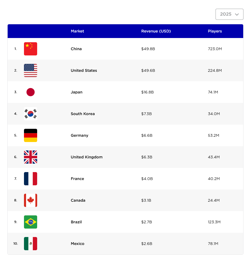This screenshot has width=249, height=265.
Task: Click the United Kingdom flag icon
Action: coord(31,157)
